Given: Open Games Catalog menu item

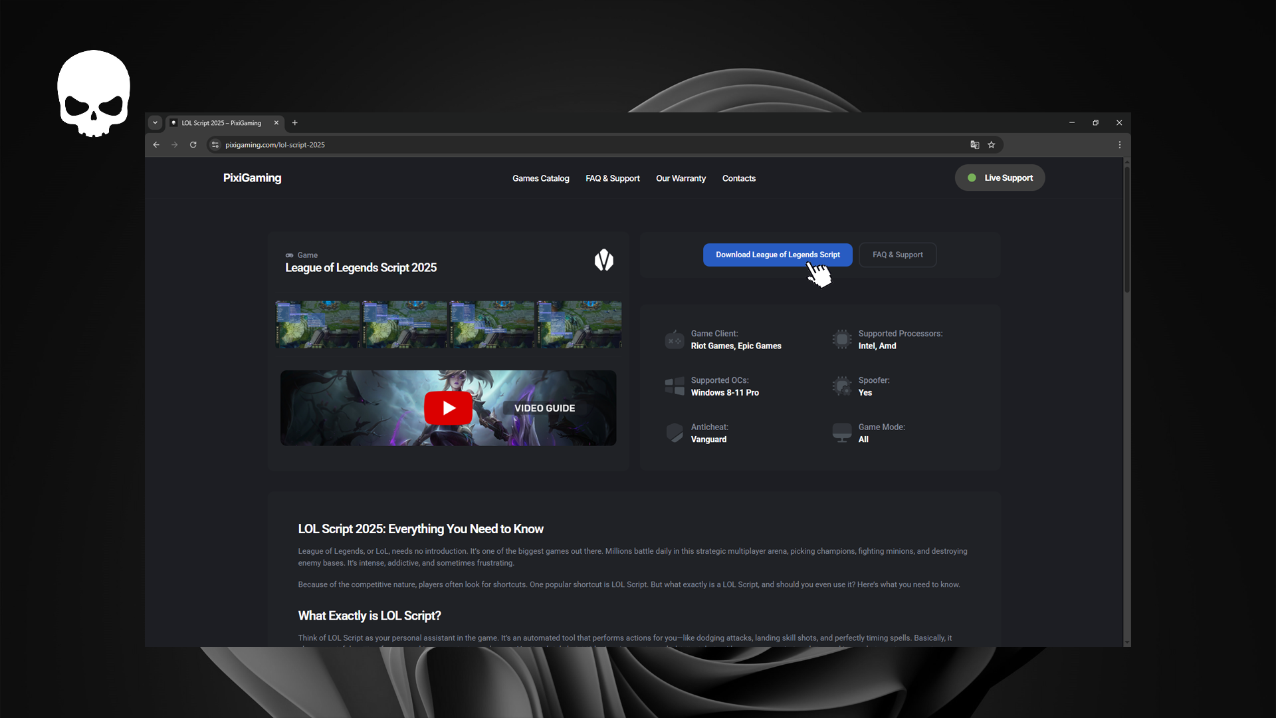Looking at the screenshot, I should coord(540,179).
